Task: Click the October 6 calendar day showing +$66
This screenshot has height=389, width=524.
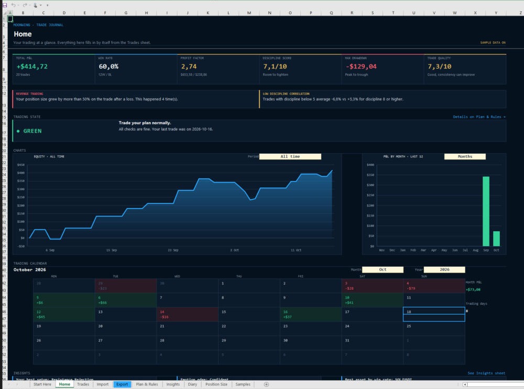Action: 126,300
